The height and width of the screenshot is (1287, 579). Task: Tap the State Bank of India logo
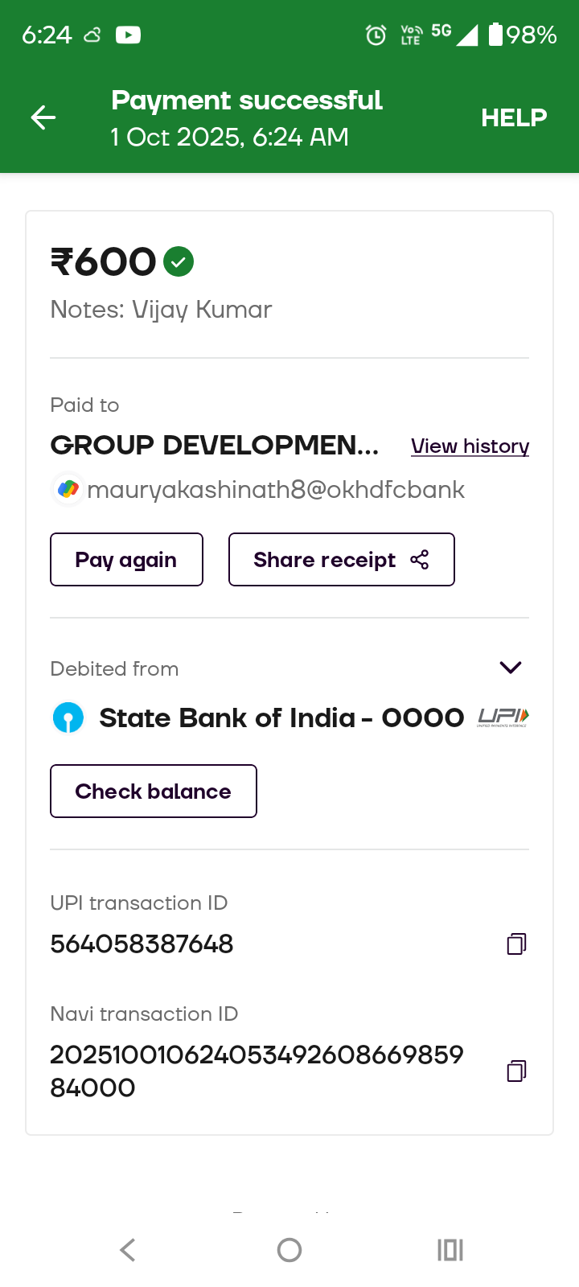pyautogui.click(x=68, y=718)
